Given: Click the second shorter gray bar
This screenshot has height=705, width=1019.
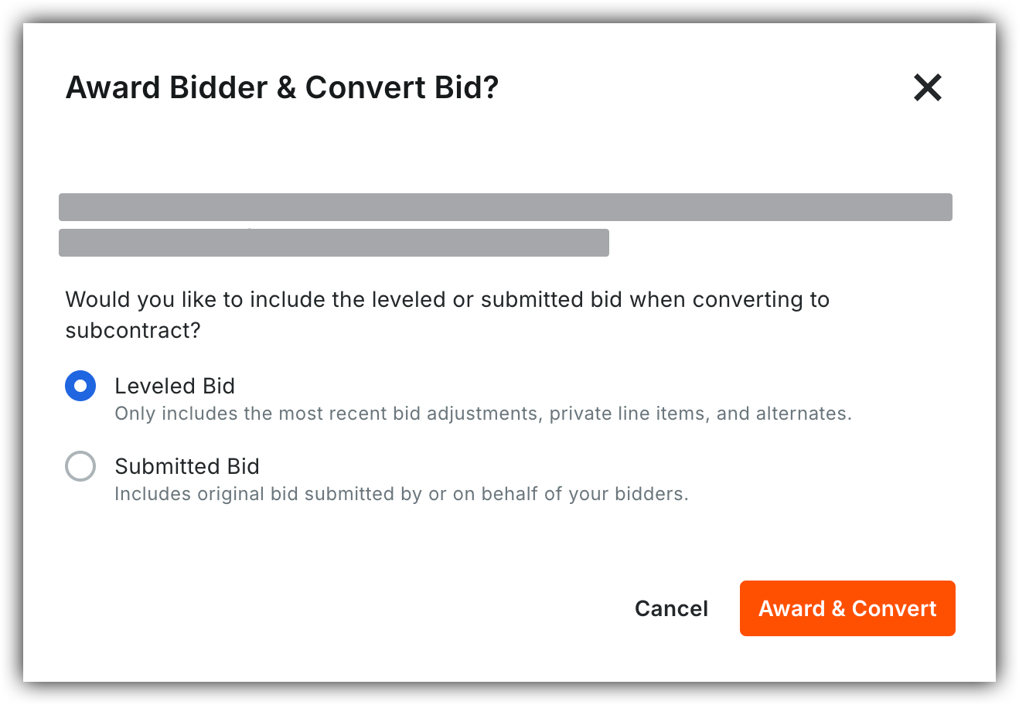Looking at the screenshot, I should click(x=334, y=243).
